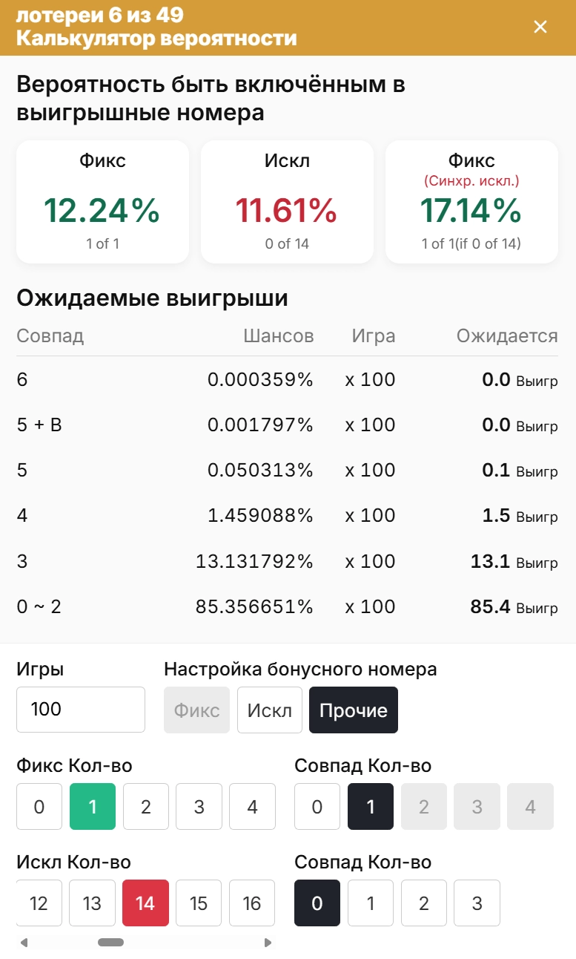This screenshot has height=959, width=576.
Task: Close the probability calculator window
Action: pos(540,27)
